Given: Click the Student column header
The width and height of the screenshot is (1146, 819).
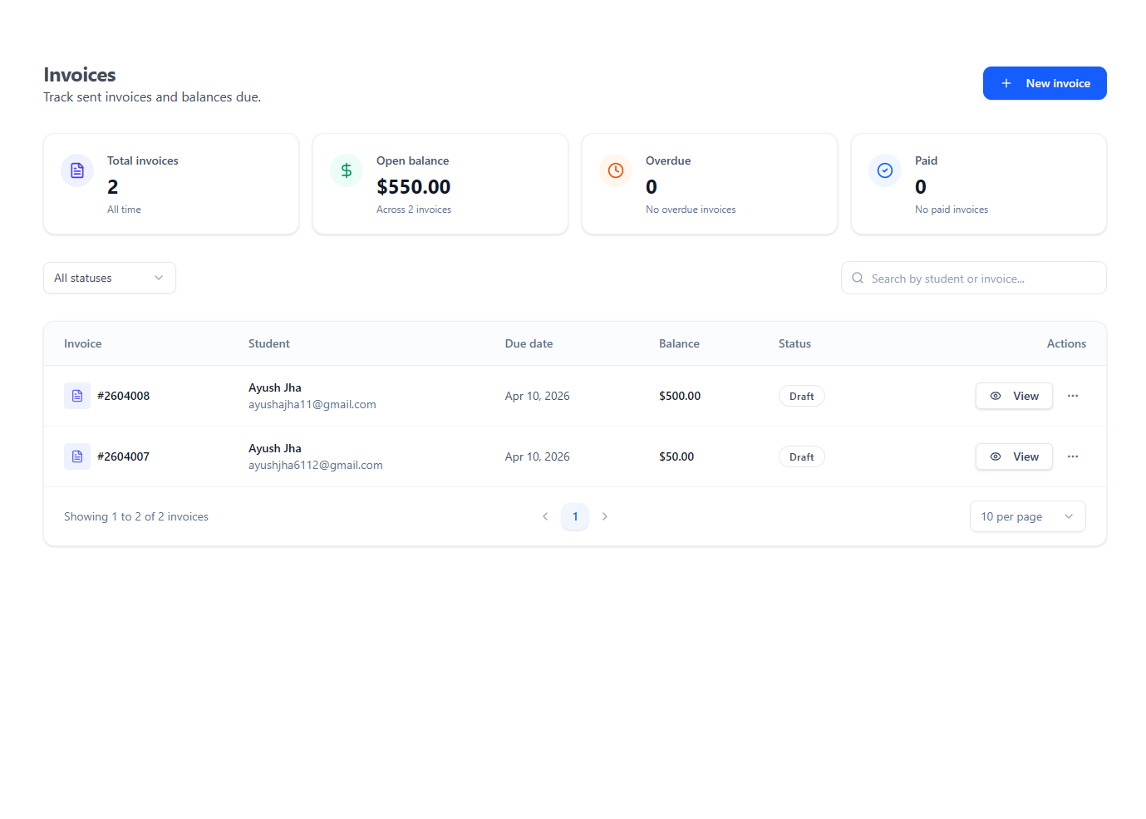Looking at the screenshot, I should 269,343.
